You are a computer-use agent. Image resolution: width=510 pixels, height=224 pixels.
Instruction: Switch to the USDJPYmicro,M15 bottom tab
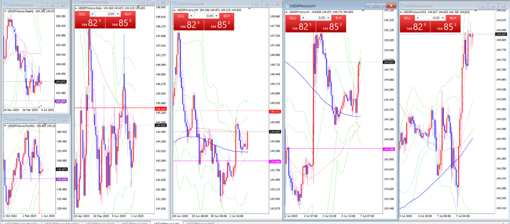201,223
